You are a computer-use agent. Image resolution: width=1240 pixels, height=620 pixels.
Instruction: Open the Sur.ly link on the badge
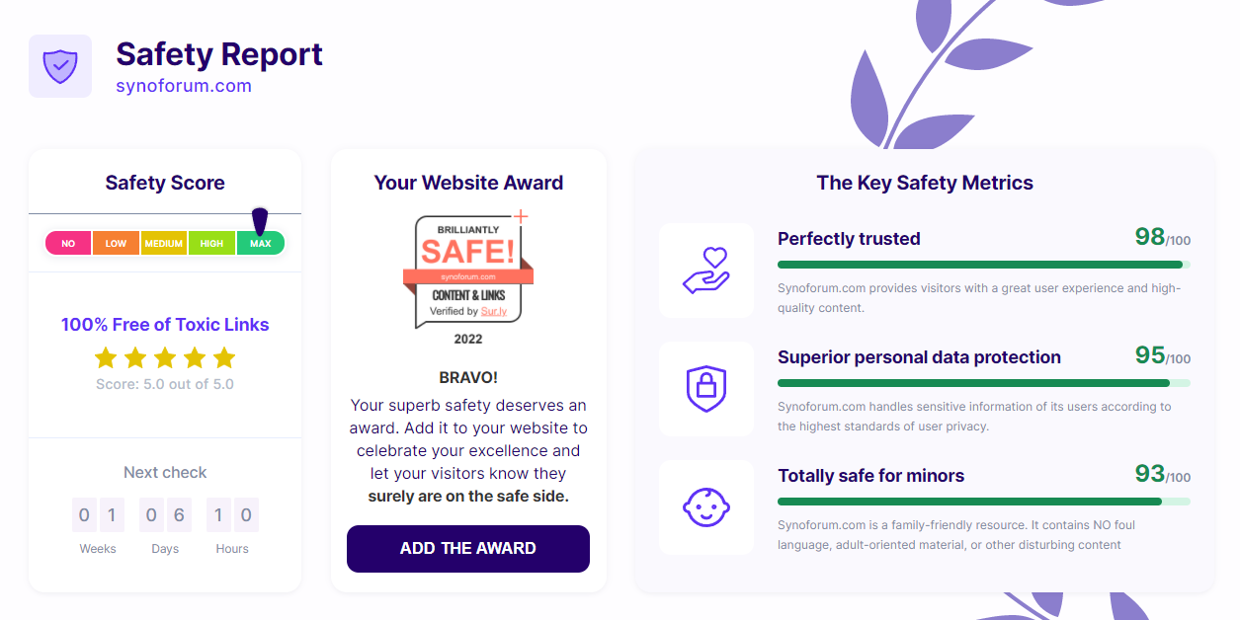(494, 311)
